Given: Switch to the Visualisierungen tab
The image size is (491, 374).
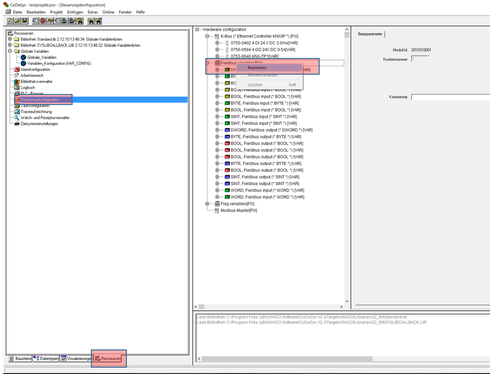Looking at the screenshot, I should [76, 358].
